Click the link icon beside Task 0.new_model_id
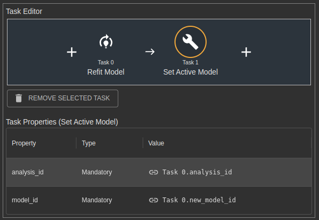 (154, 200)
